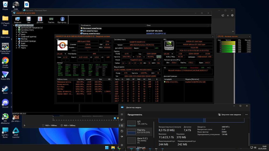This screenshot has height=151, width=269.
Task: Open Paint settings gear icon
Action: (x=232, y=15)
